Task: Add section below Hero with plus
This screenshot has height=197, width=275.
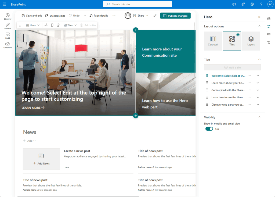Action: pos(136,116)
